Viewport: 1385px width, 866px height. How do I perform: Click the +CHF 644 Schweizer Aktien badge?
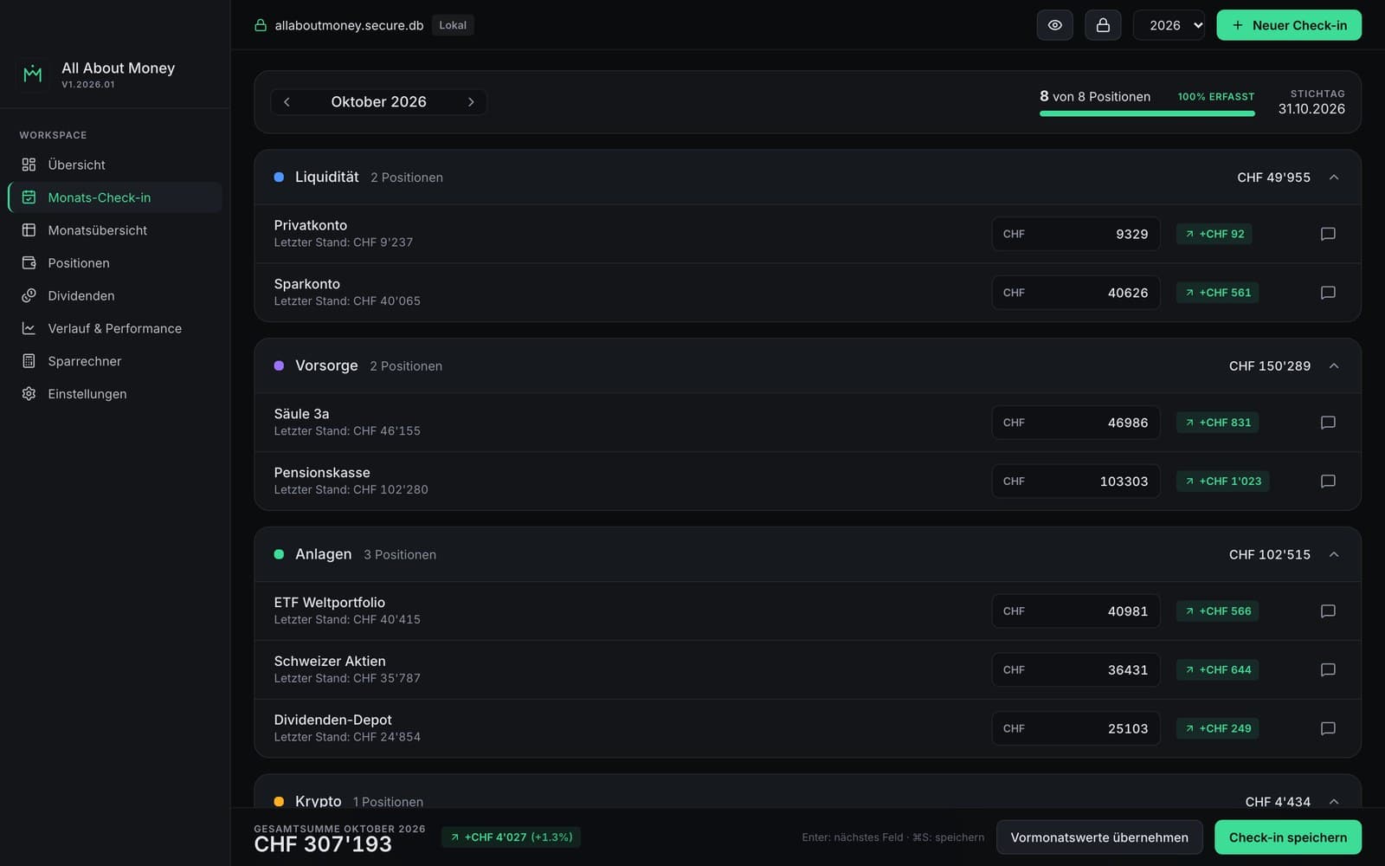tap(1218, 670)
